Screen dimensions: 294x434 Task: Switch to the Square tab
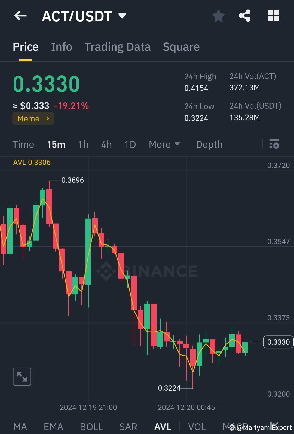tap(181, 47)
